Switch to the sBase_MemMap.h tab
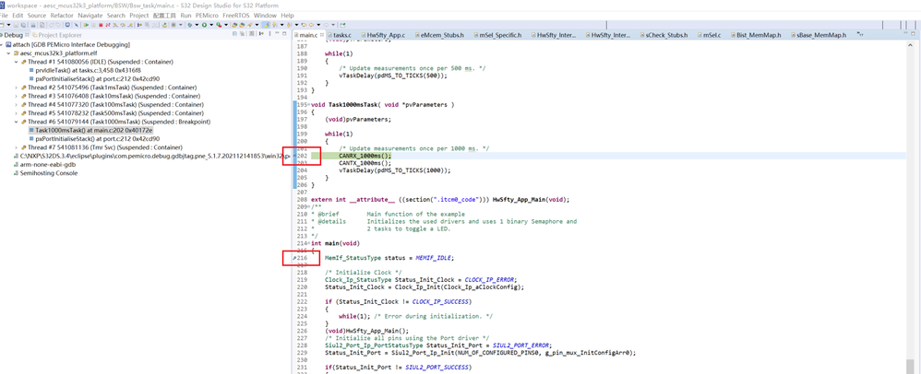This screenshot has height=374, width=921. [x=817, y=35]
